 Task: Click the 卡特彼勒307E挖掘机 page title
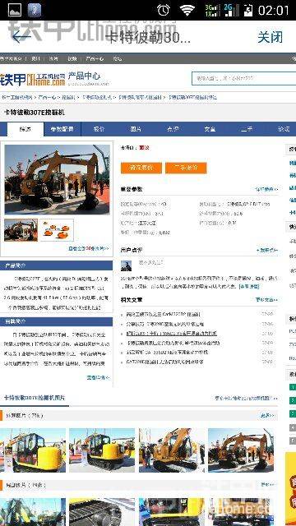point(35,113)
